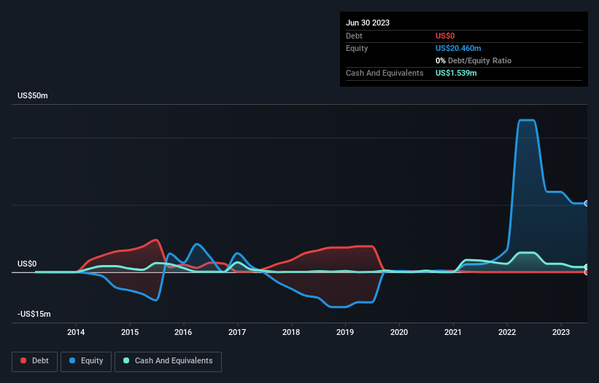Click the 2023 x-axis label
Viewport: 599px width, 383px height.
[561, 332]
